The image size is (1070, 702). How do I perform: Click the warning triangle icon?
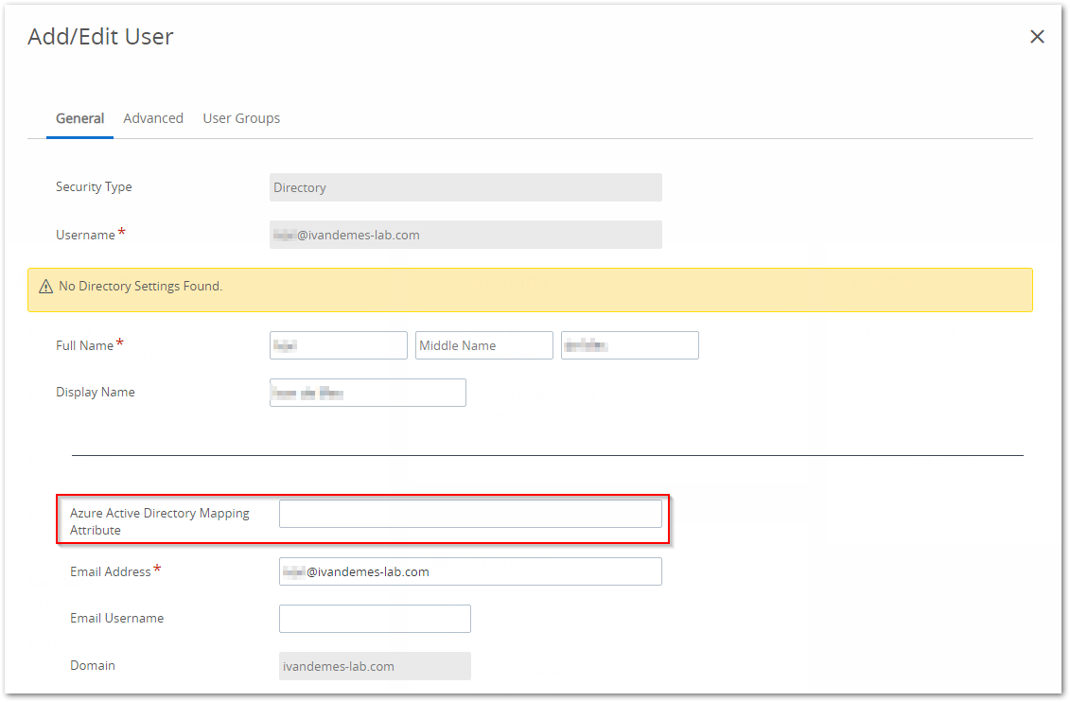tap(45, 287)
